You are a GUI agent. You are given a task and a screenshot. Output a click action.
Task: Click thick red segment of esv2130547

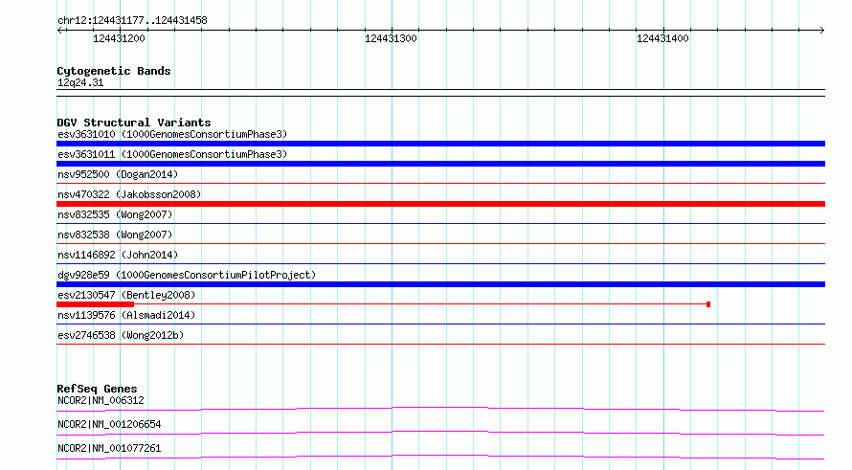(95, 304)
